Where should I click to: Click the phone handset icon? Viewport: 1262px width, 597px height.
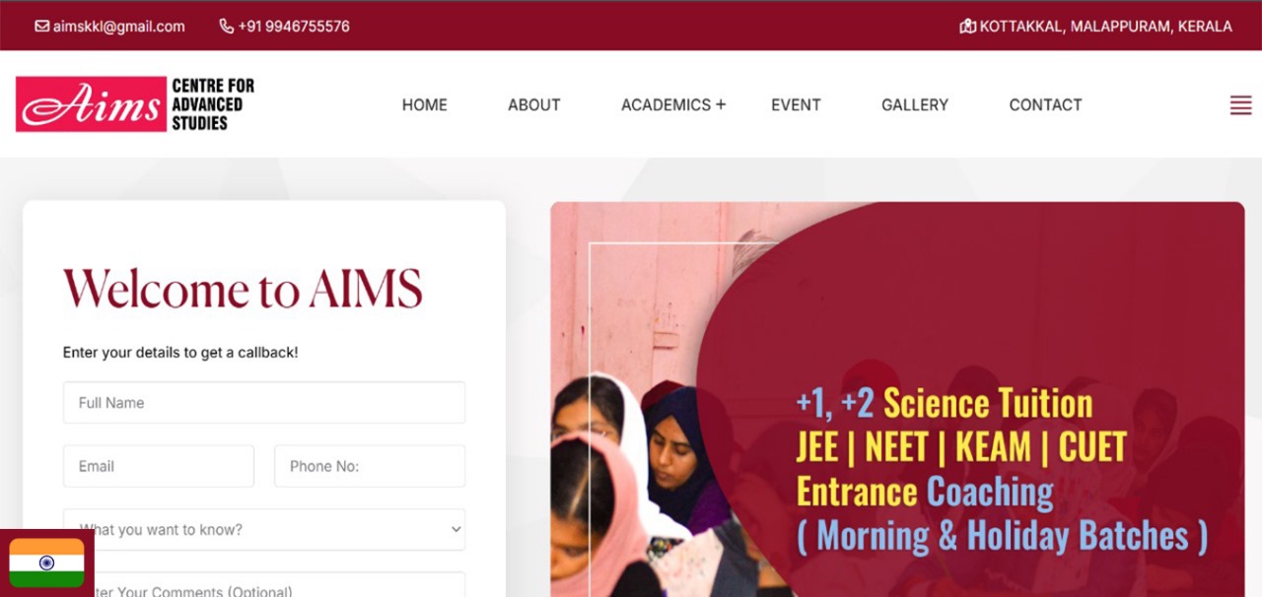(227, 27)
